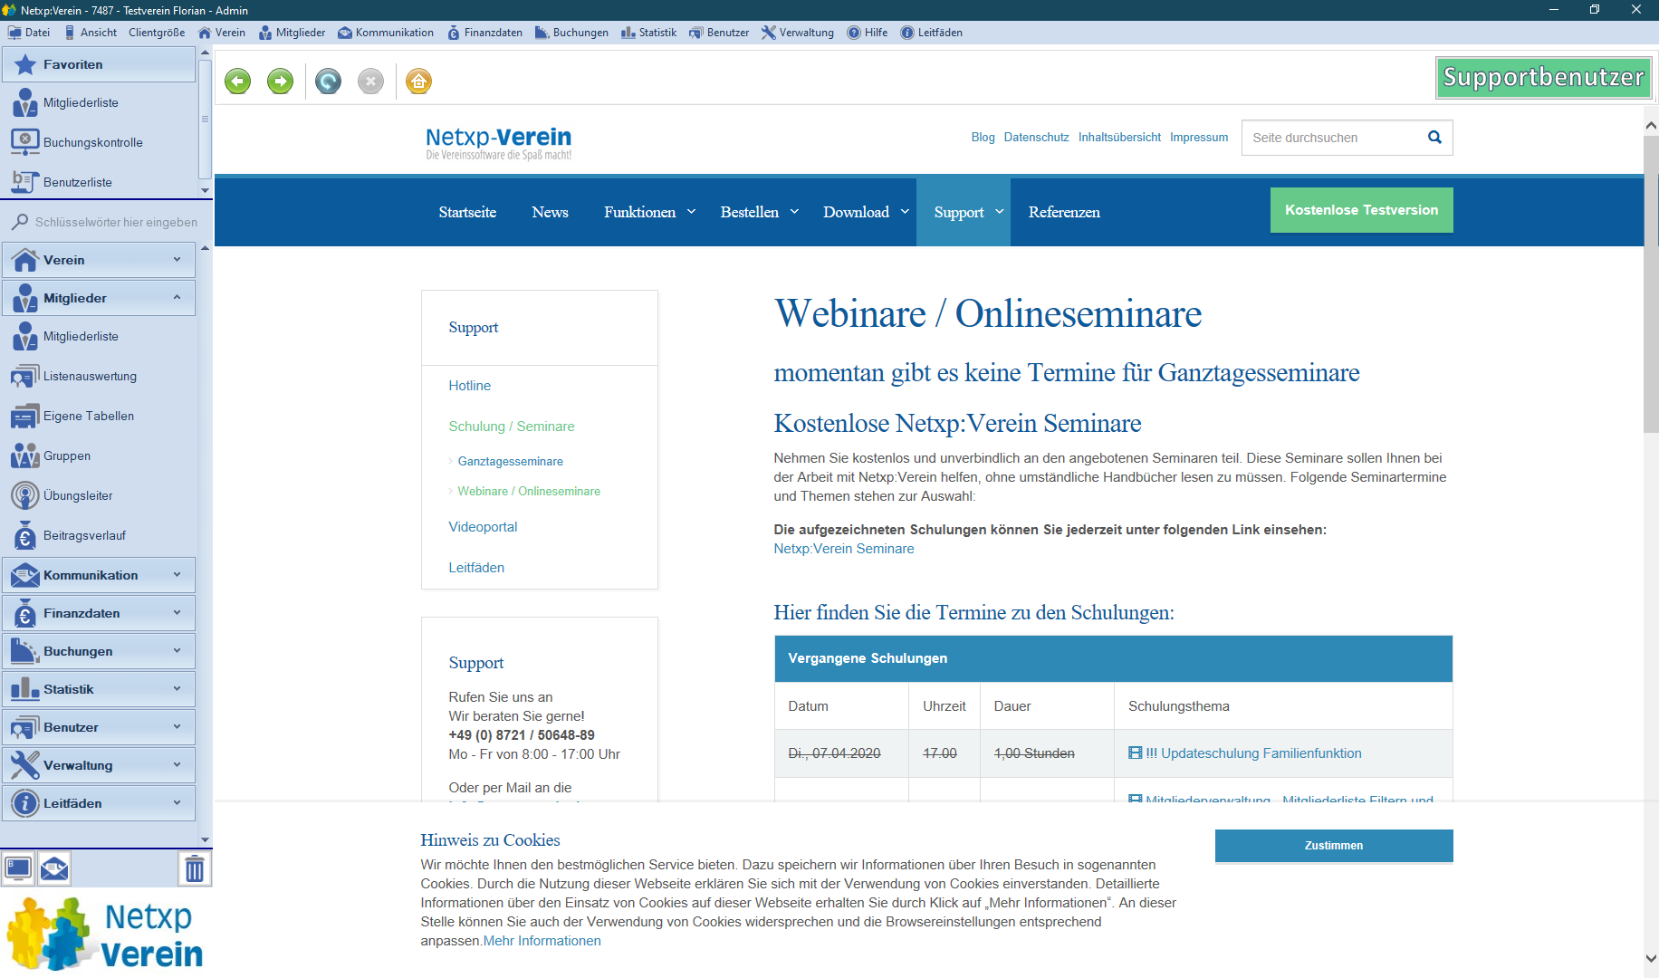The image size is (1659, 978).
Task: Click the orange home icon
Action: (x=418, y=81)
